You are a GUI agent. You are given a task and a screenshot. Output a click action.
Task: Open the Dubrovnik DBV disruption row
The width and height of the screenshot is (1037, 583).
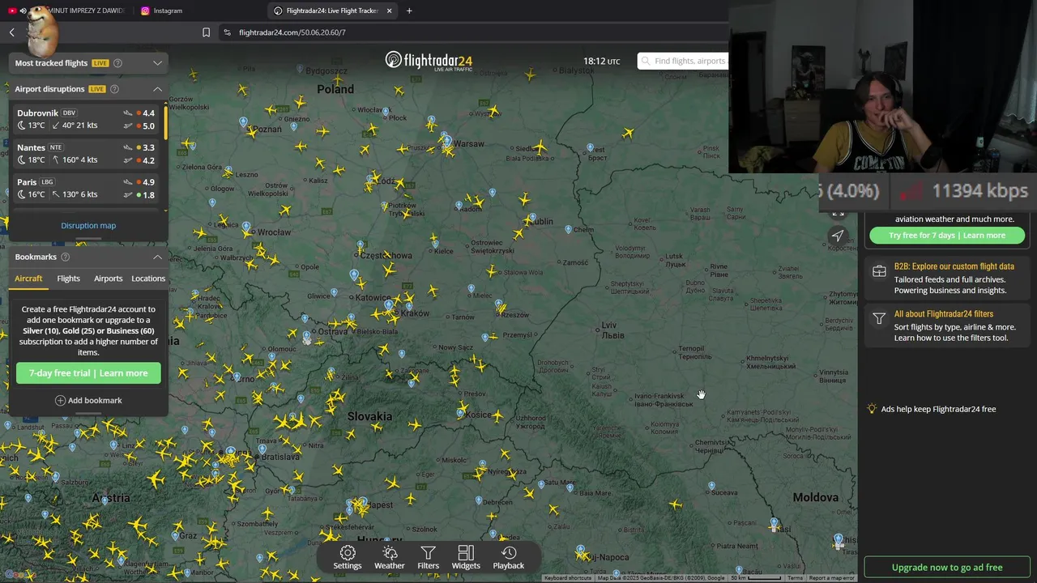[x=86, y=120]
